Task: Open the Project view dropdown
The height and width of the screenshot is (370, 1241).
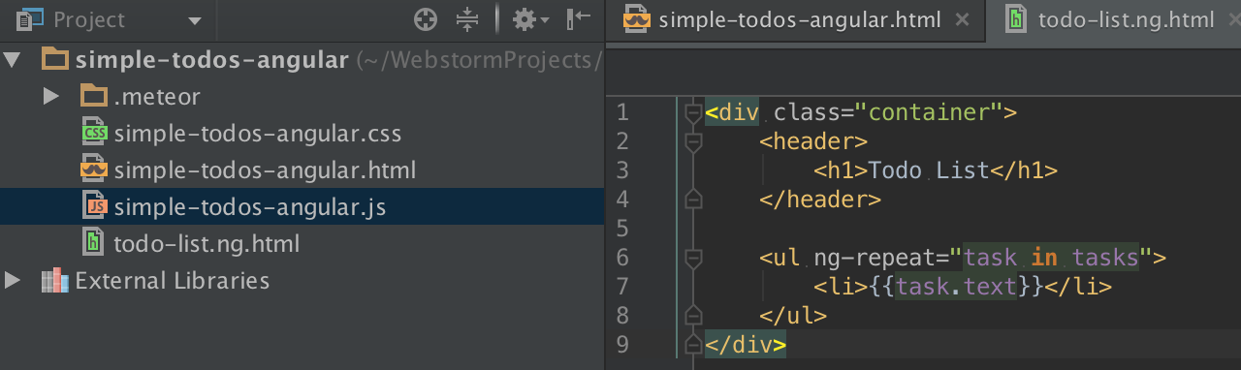Action: click(x=194, y=20)
